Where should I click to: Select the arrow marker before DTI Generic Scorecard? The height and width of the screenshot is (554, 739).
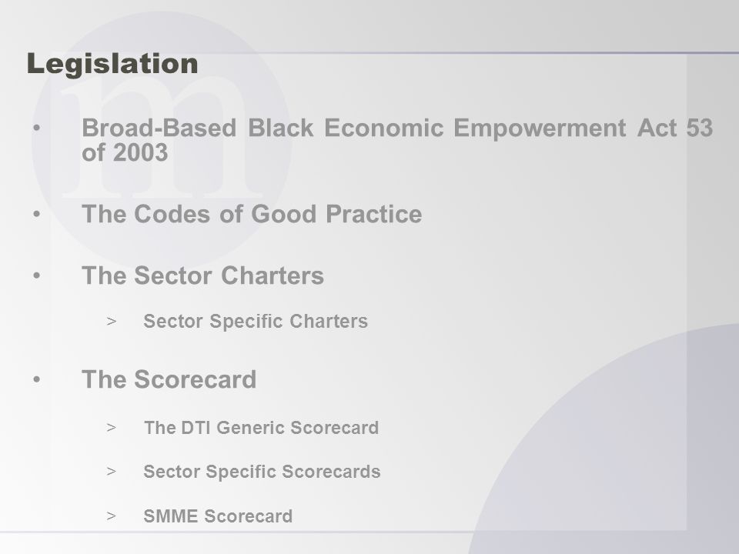click(111, 427)
